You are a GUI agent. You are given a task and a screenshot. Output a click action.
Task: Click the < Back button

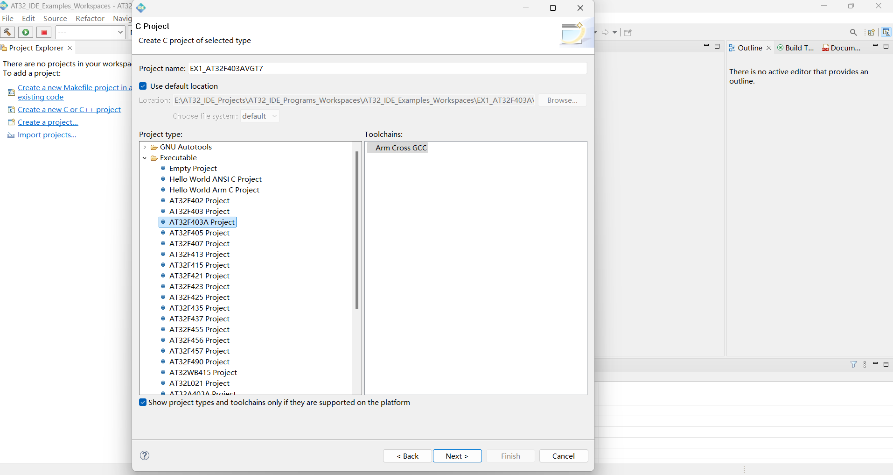click(407, 456)
